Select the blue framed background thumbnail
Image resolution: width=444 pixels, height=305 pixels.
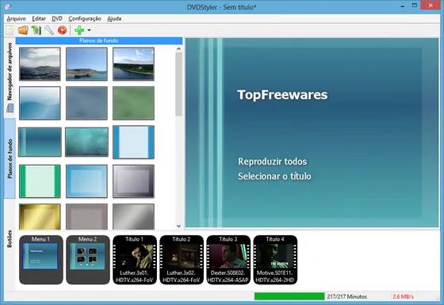[86, 181]
